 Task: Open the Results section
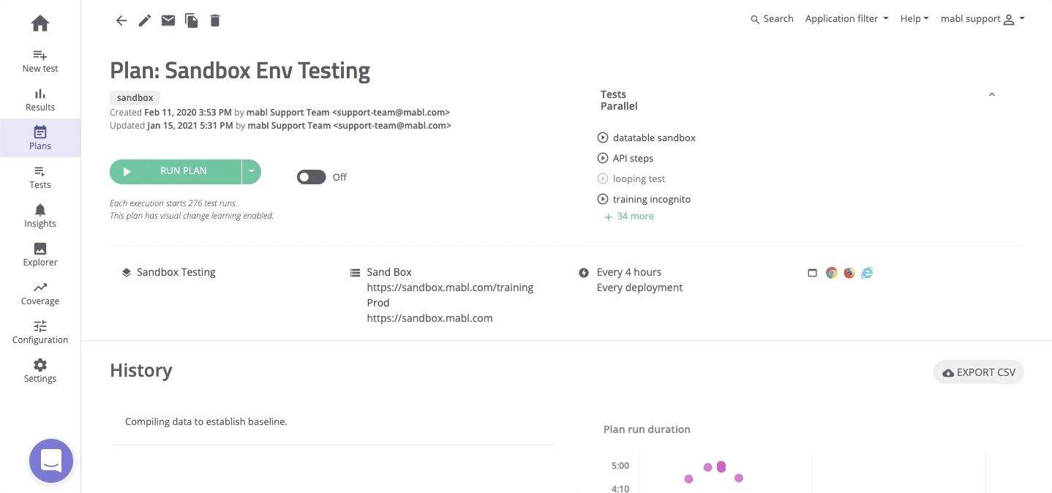coord(40,99)
